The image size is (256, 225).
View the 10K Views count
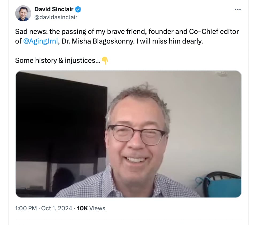coord(91,208)
